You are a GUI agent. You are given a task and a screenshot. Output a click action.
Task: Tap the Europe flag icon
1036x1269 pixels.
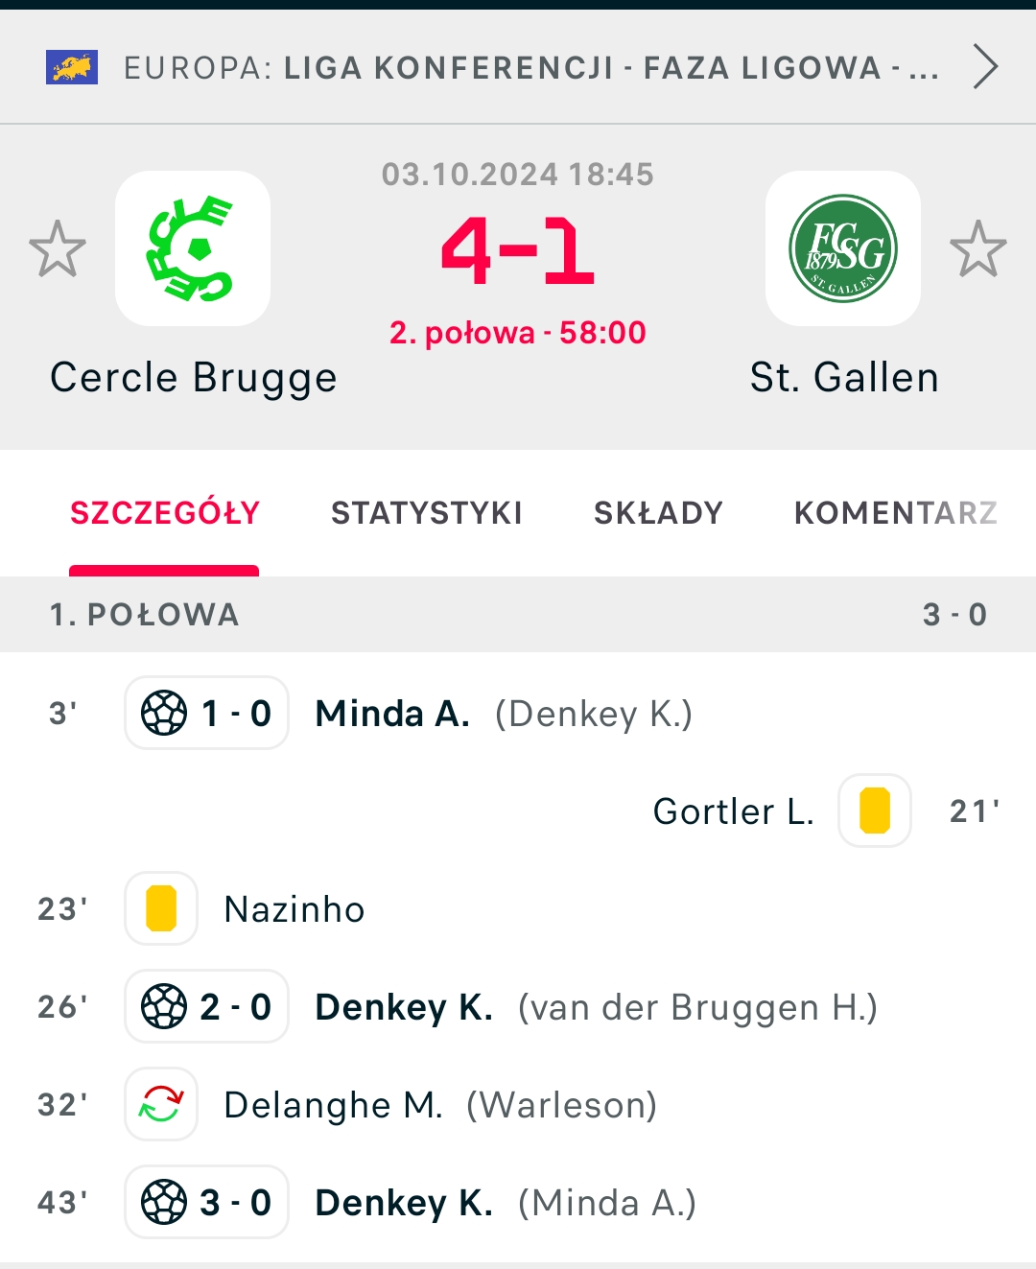point(72,68)
